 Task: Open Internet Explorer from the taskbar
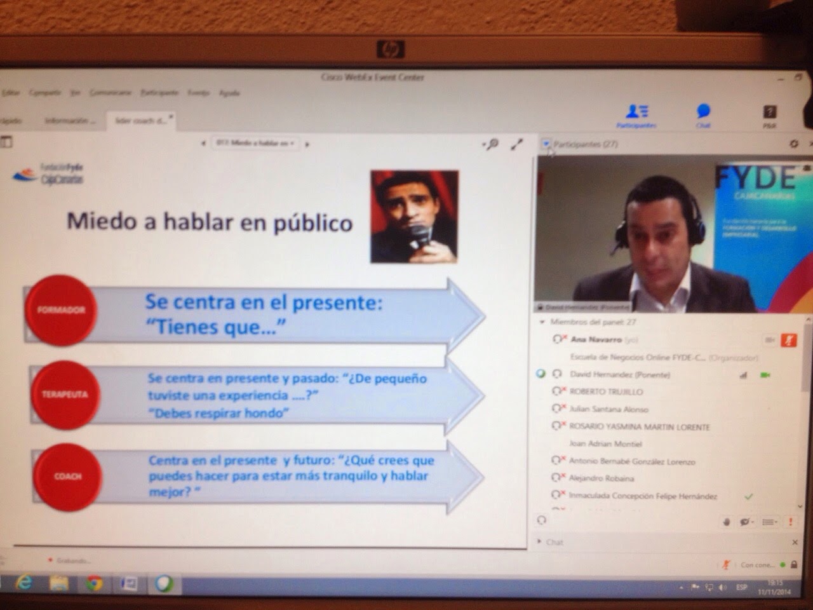(x=24, y=583)
